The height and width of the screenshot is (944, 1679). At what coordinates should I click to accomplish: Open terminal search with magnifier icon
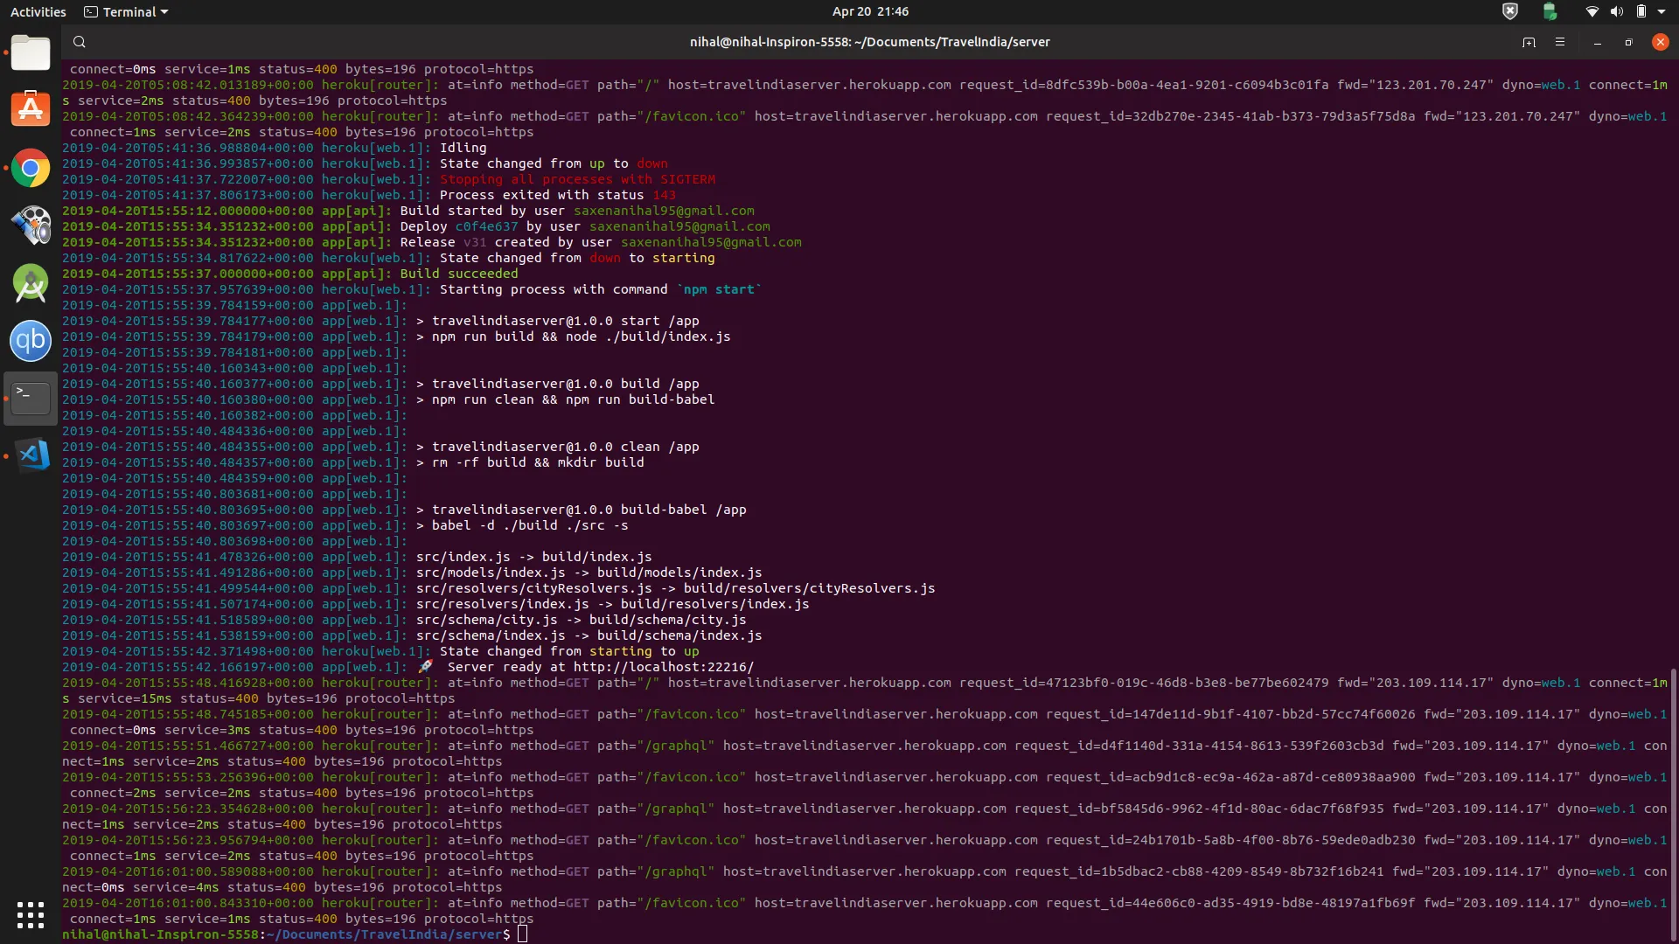pos(80,42)
